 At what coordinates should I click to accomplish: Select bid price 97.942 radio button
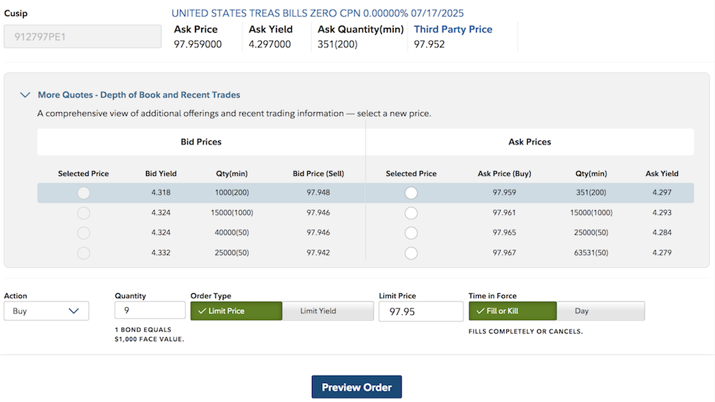(x=84, y=253)
